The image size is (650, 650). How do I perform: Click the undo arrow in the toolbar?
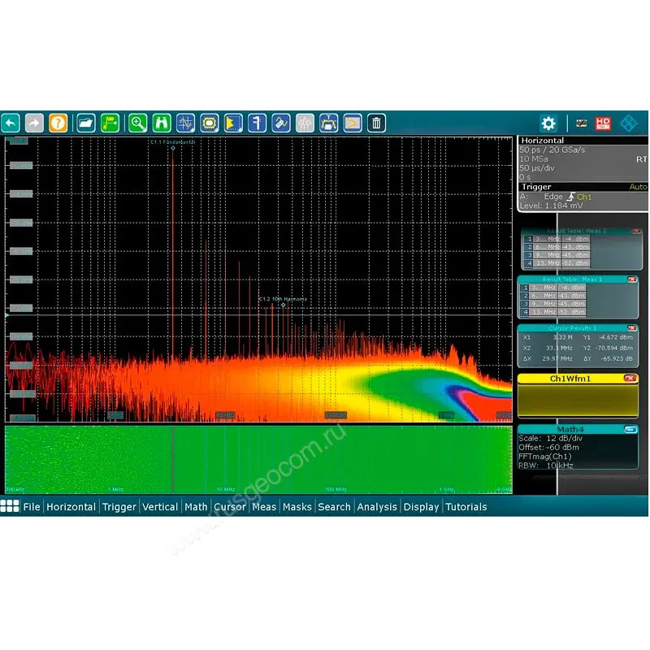pos(11,123)
